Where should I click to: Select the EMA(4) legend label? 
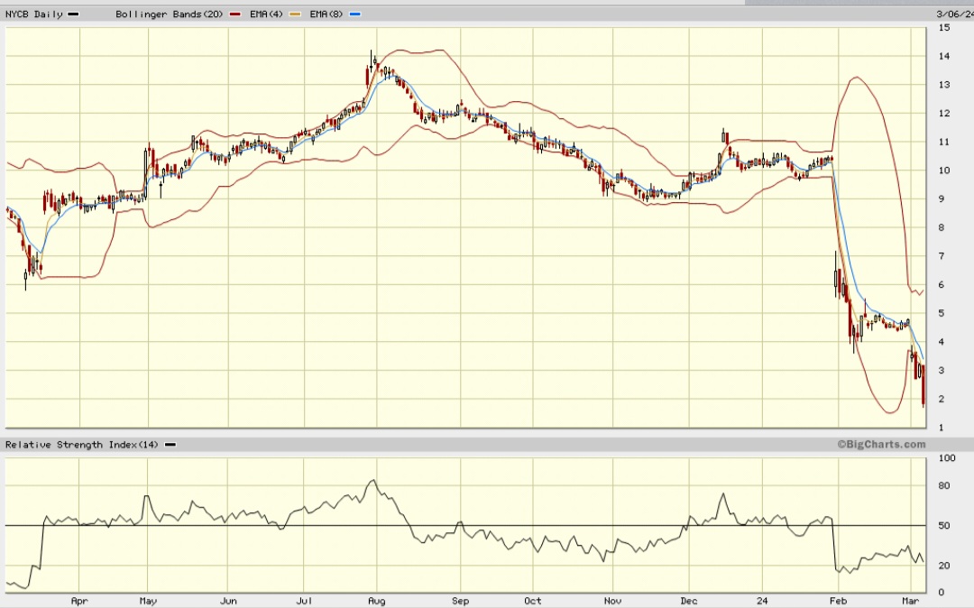pos(266,14)
